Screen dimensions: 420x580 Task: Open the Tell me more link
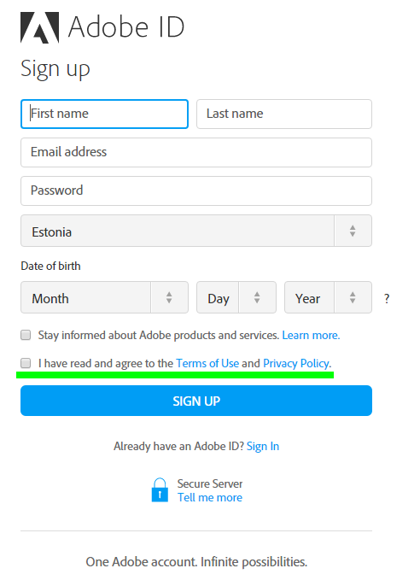pyautogui.click(x=210, y=497)
